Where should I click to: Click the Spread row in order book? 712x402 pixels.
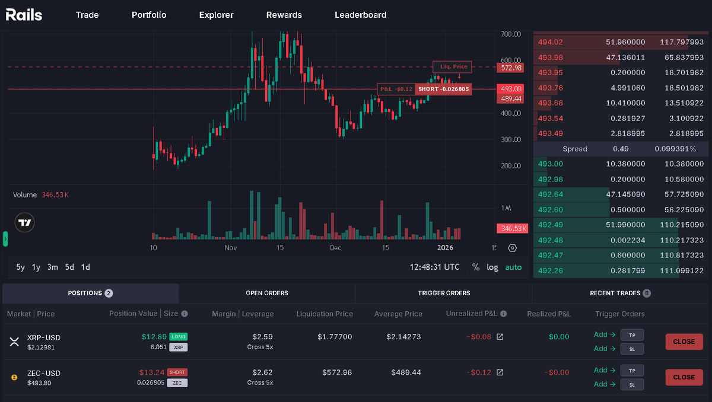point(621,149)
